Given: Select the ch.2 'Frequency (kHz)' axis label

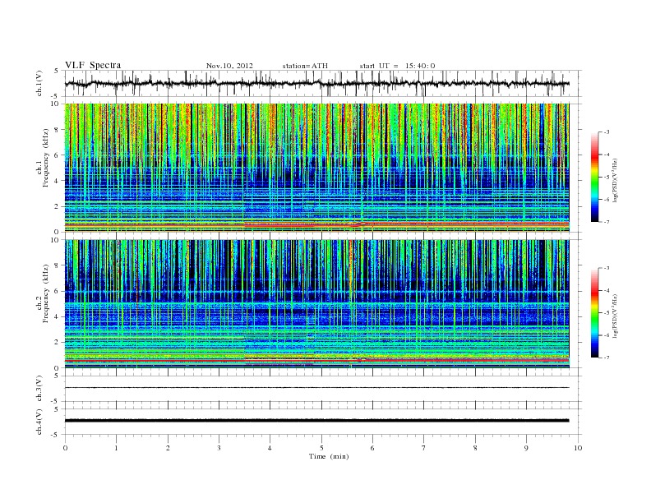Looking at the screenshot, I should (46, 293).
